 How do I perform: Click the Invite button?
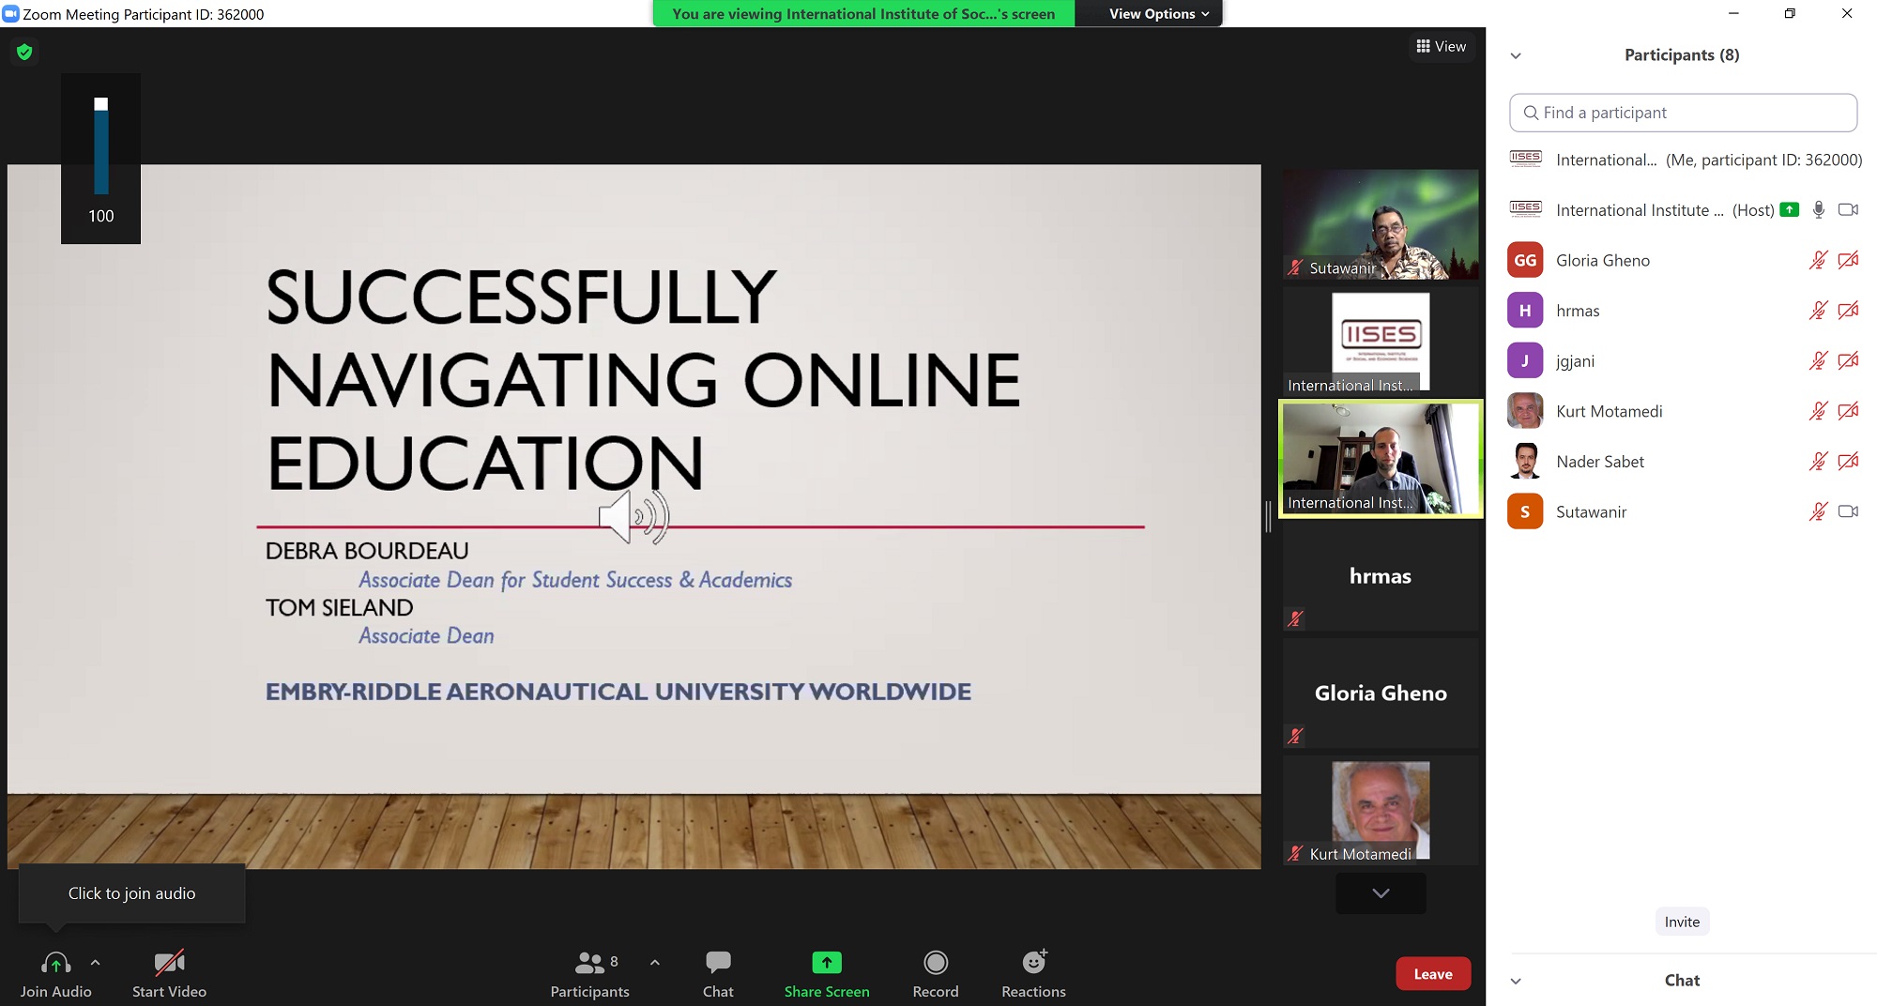point(1682,922)
